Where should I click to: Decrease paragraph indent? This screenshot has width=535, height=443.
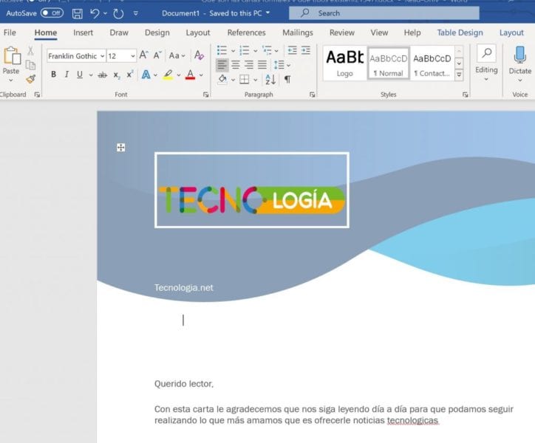click(292, 50)
